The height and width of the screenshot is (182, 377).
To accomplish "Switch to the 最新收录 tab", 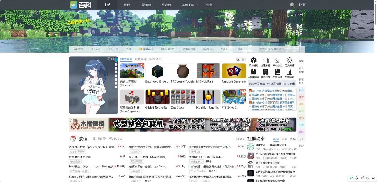I will coord(140,59).
